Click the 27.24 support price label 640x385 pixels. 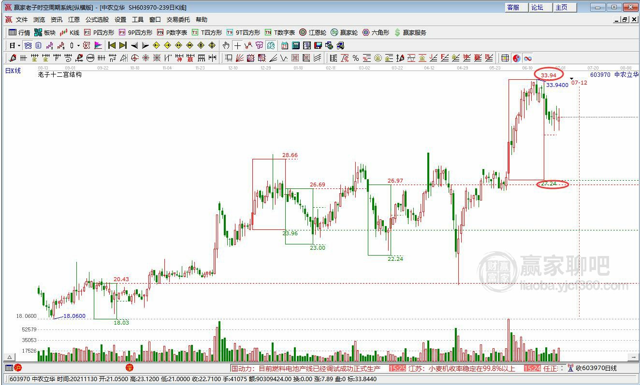pos(549,184)
